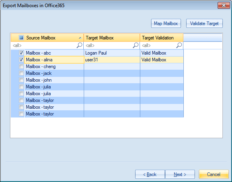Click the Target Mailbox column header
Screen dimensions: 232x182
pyautogui.click(x=112, y=38)
